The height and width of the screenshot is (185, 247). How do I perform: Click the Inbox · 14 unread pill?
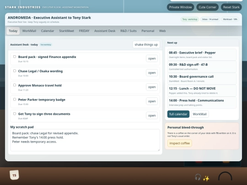pos(210,19)
